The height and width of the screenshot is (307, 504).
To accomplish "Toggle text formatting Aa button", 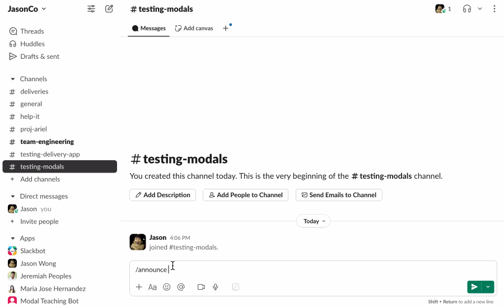I will tap(152, 287).
